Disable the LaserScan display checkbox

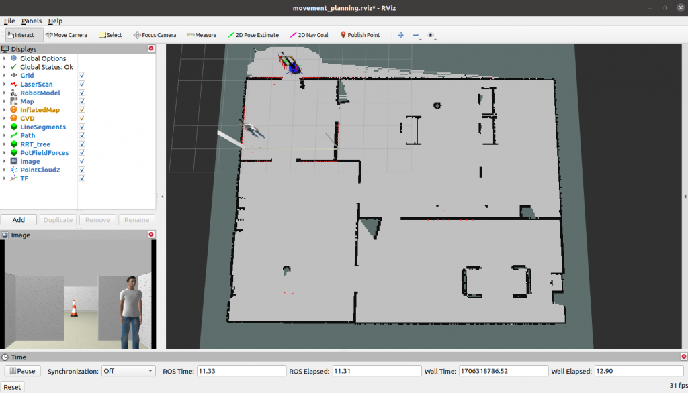[x=82, y=84]
